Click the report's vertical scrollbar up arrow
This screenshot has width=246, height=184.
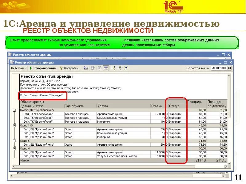point(229,75)
